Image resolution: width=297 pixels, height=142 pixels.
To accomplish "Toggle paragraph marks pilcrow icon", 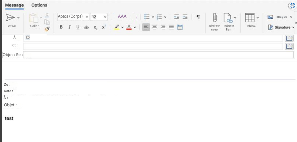I will [x=198, y=17].
